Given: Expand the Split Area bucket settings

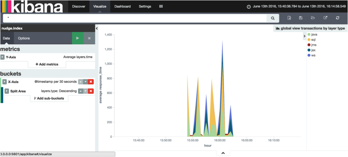Looking at the screenshot, I should coord(7,91).
